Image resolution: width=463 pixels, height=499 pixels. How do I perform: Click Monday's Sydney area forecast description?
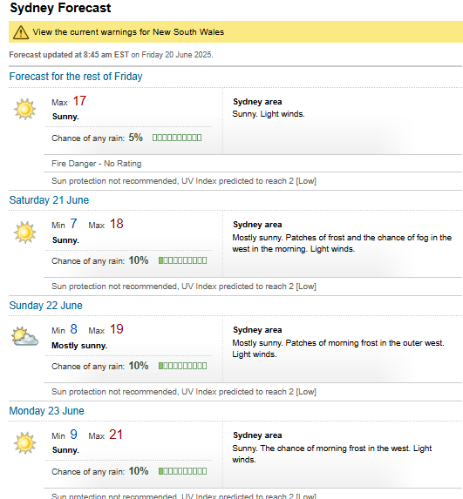click(x=331, y=454)
